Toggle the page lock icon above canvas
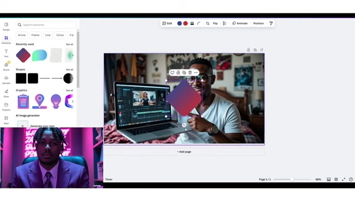Viewport: 355px width, 200px height. point(248,50)
